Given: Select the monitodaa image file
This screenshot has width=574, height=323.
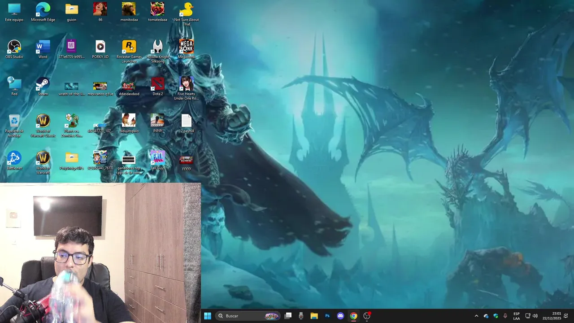Looking at the screenshot, I should 129,12.
